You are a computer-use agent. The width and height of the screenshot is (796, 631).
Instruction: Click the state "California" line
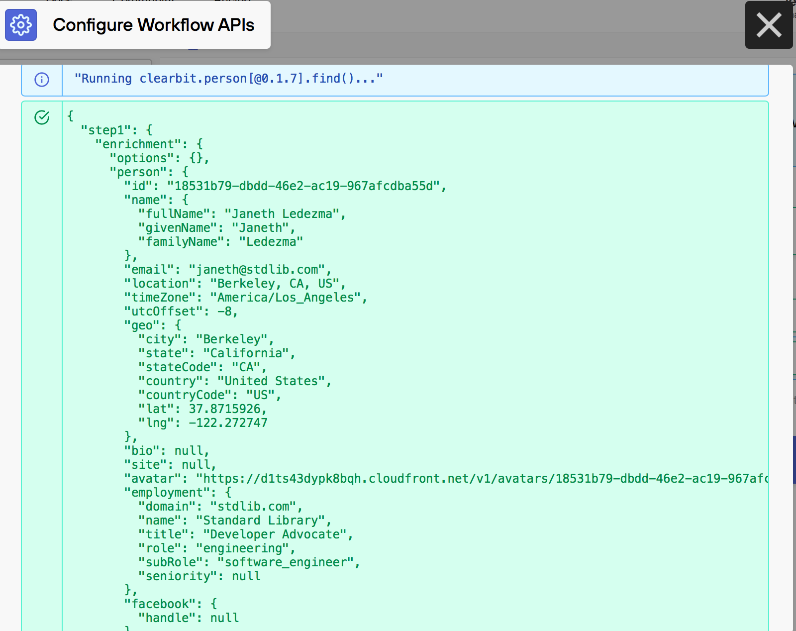(217, 353)
